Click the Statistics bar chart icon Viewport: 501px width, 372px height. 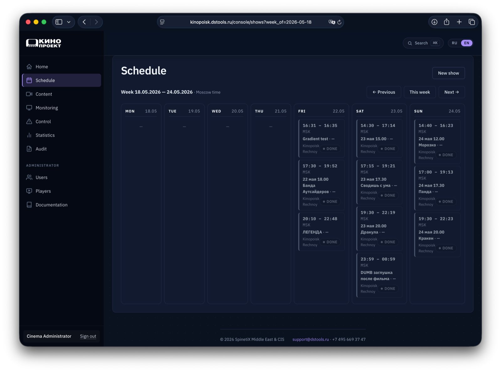(x=29, y=135)
